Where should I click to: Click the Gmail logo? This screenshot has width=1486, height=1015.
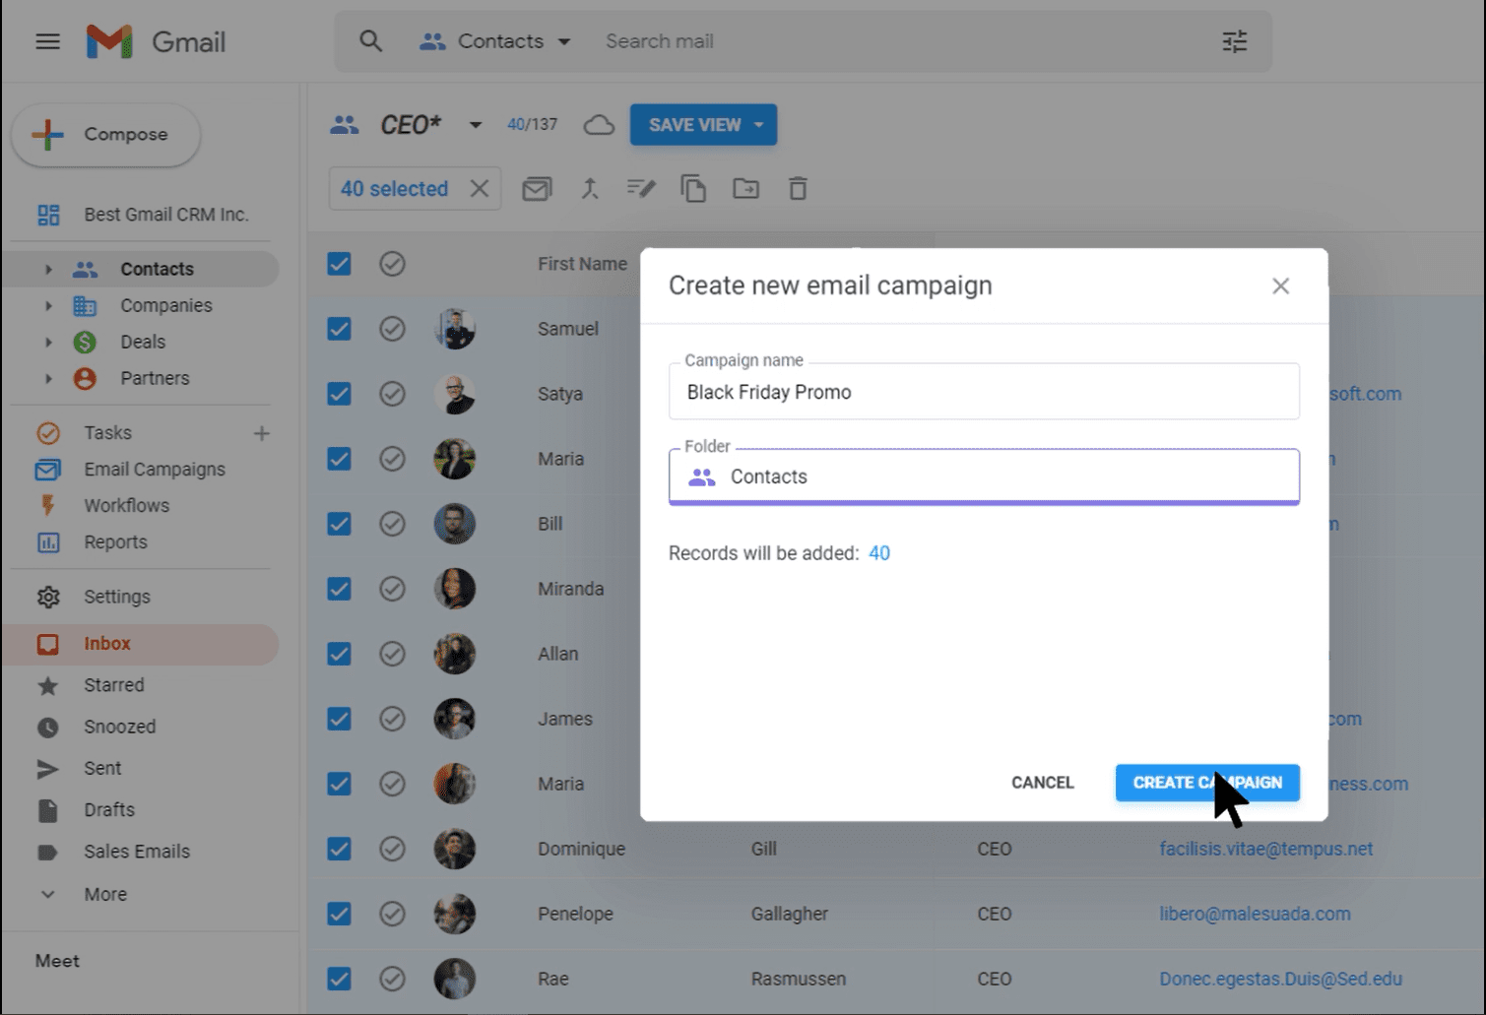tap(156, 41)
